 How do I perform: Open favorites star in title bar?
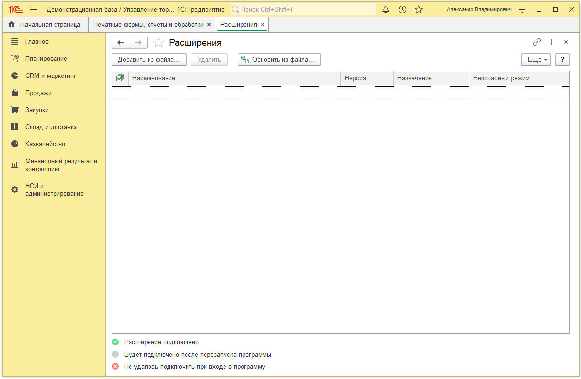(419, 10)
